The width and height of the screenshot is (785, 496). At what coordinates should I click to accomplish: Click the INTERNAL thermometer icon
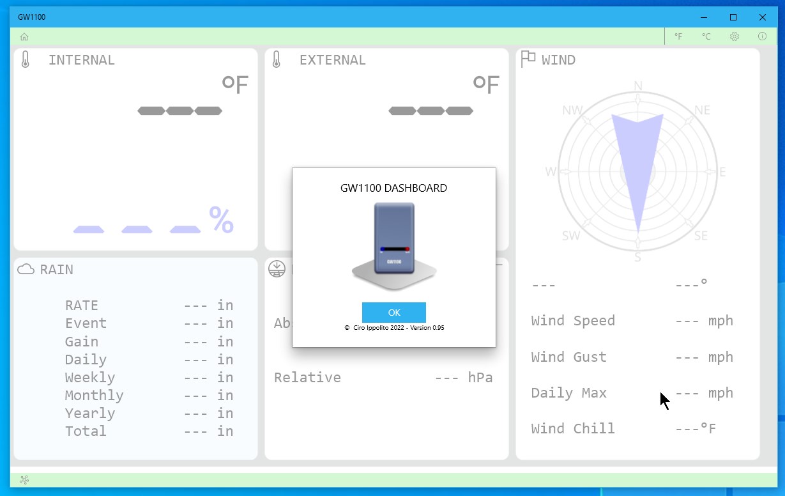[26, 60]
